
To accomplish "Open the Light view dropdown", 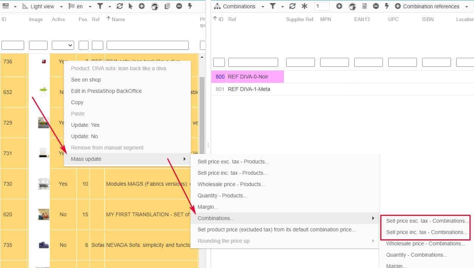I will coord(42,6).
